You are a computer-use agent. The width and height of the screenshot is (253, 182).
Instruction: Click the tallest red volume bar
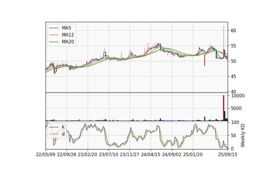[x=224, y=108]
